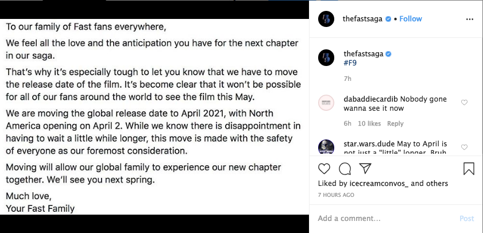Image resolution: width=483 pixels, height=233 pixels.
Task: Click in the Add a comment field
Action: click(x=385, y=219)
